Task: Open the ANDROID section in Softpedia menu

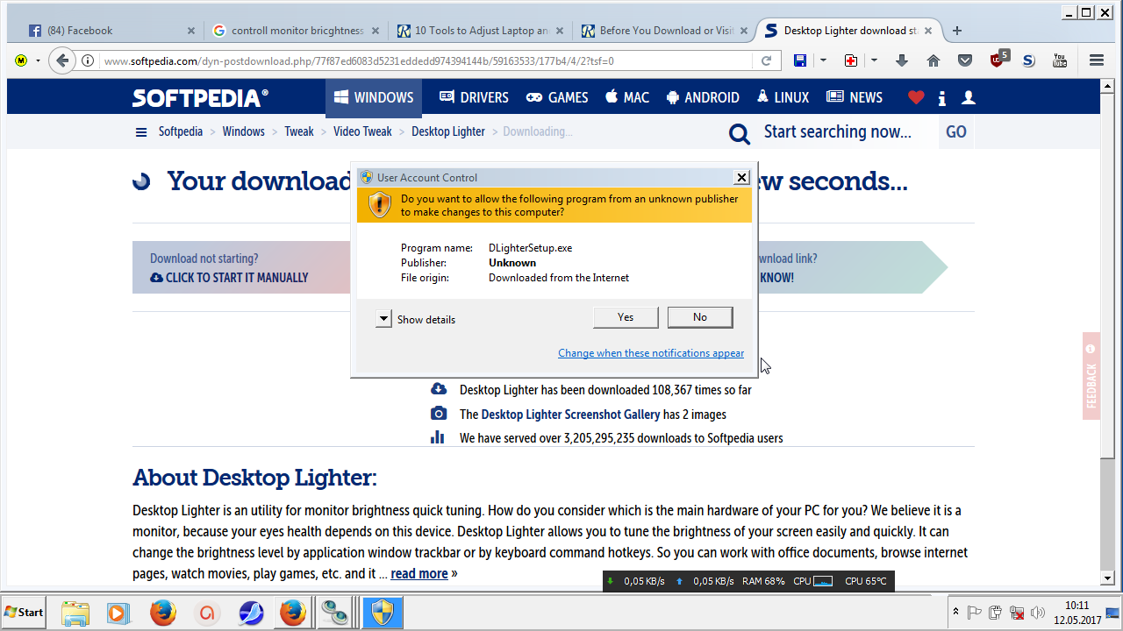Action: 702,97
